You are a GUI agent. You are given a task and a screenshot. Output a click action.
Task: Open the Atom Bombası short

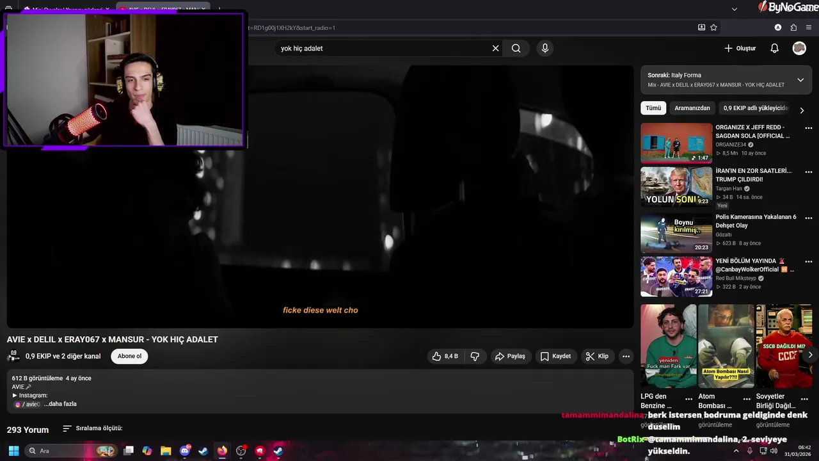click(x=726, y=346)
